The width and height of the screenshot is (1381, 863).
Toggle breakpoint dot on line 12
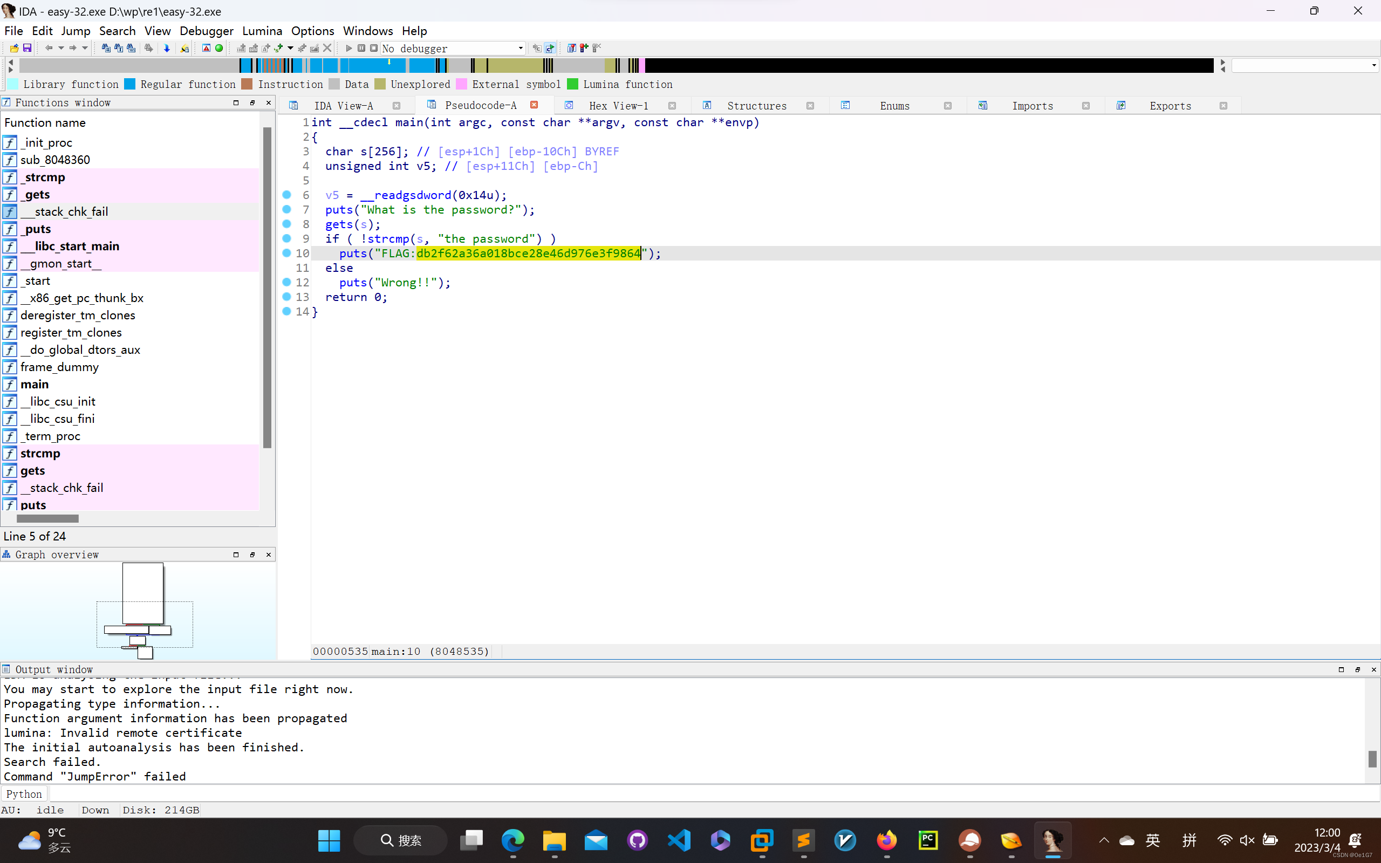click(287, 282)
